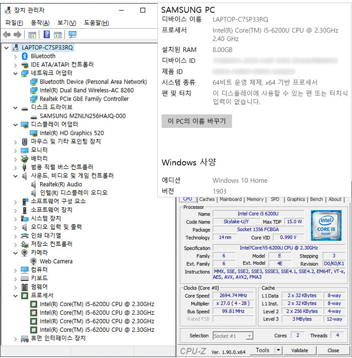Click the Core Speed value 2694.74 MHz
The image size is (352, 358).
233,296
